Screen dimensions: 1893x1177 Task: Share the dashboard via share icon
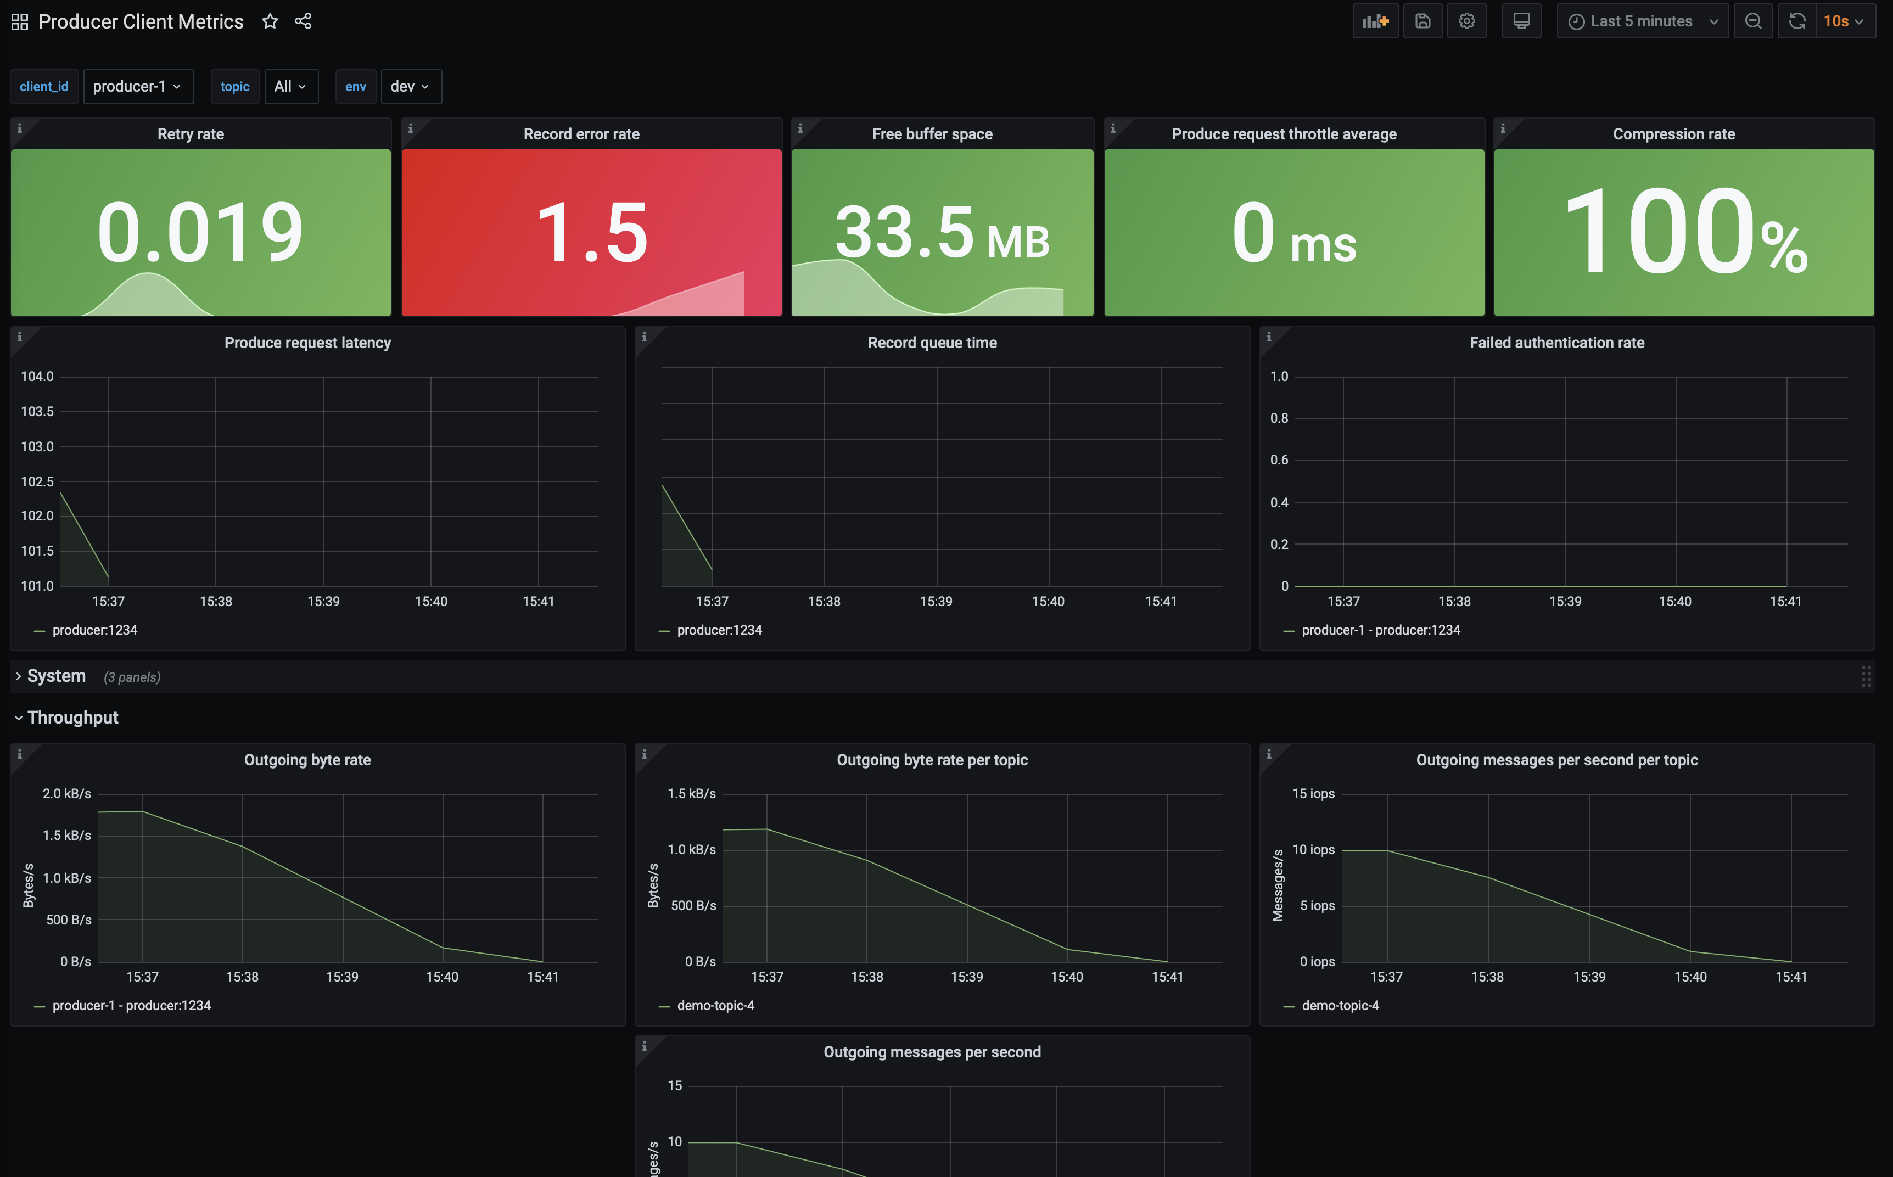[x=303, y=21]
